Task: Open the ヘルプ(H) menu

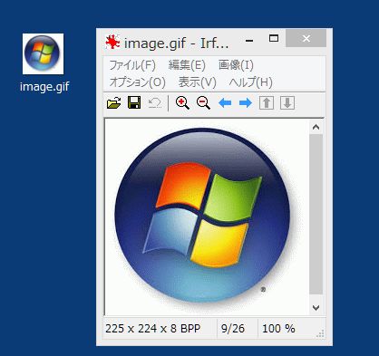Action: pyautogui.click(x=251, y=82)
